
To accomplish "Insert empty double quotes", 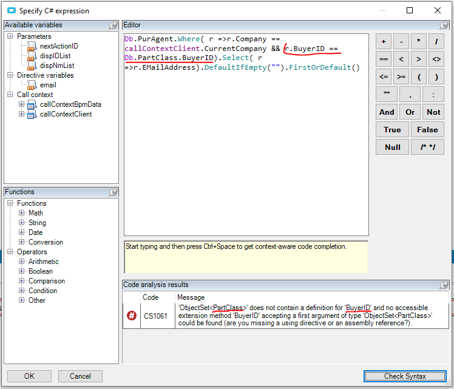I will (387, 94).
